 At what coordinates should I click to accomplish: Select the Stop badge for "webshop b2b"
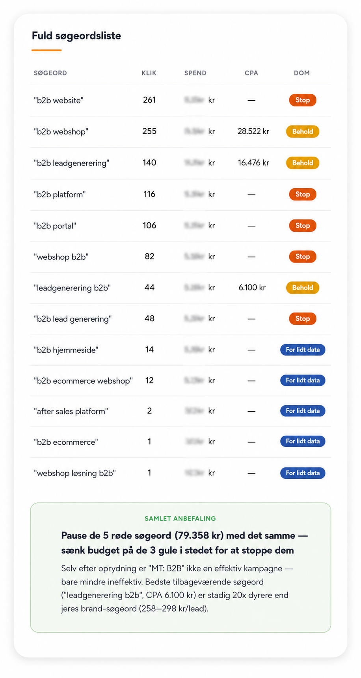(x=302, y=257)
